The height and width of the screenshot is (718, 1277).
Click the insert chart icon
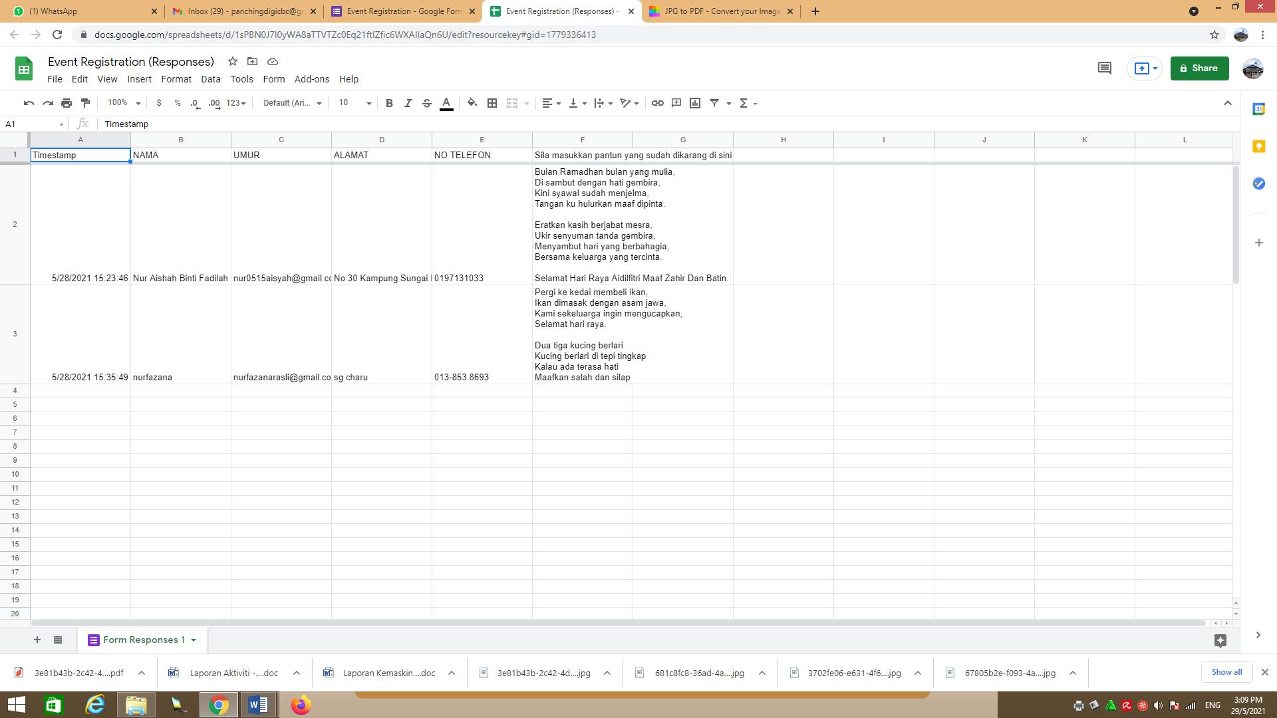click(695, 103)
